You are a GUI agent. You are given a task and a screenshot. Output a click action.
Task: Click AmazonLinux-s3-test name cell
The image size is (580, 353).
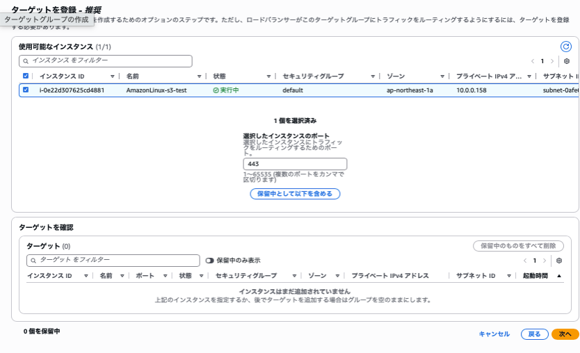pos(156,90)
